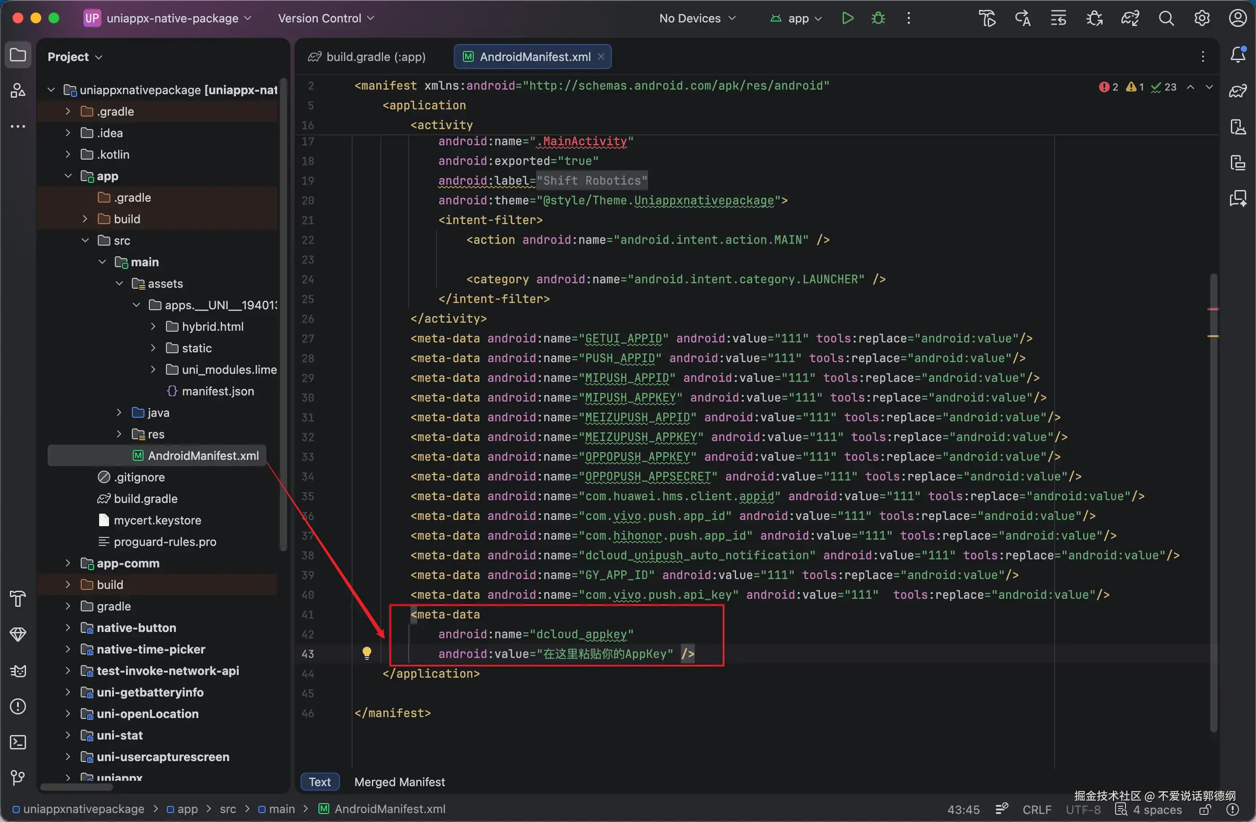1256x822 pixels.
Task: Click the intention lightbulb on line 43
Action: click(x=367, y=653)
